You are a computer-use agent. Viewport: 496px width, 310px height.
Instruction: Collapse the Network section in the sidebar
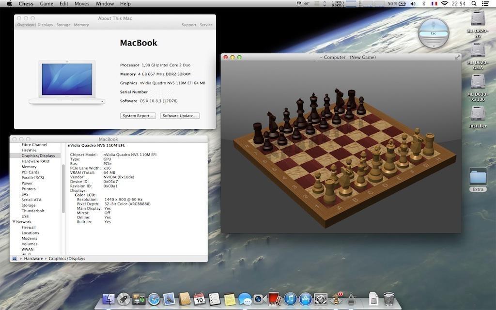(x=14, y=222)
